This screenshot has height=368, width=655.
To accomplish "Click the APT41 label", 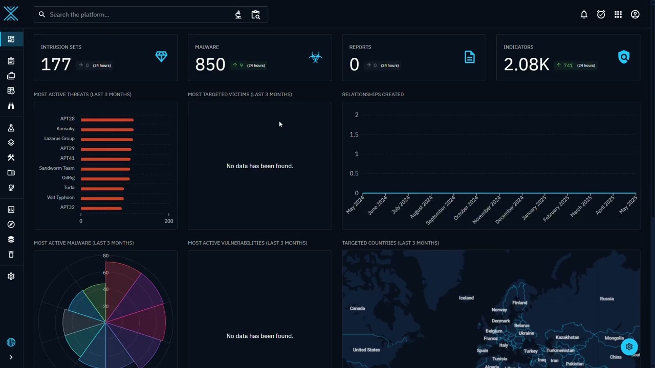I will coord(68,158).
